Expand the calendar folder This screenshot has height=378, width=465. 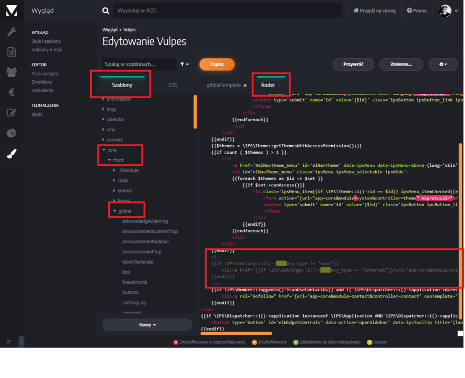pos(104,119)
